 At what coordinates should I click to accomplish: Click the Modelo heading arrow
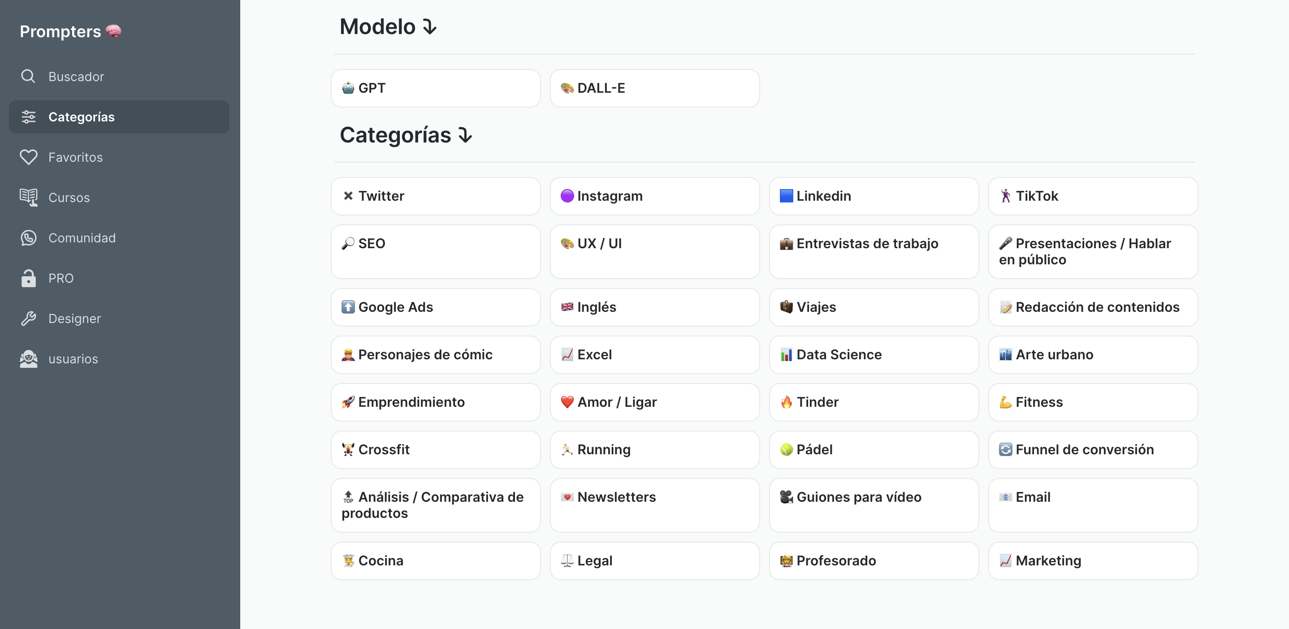[429, 27]
